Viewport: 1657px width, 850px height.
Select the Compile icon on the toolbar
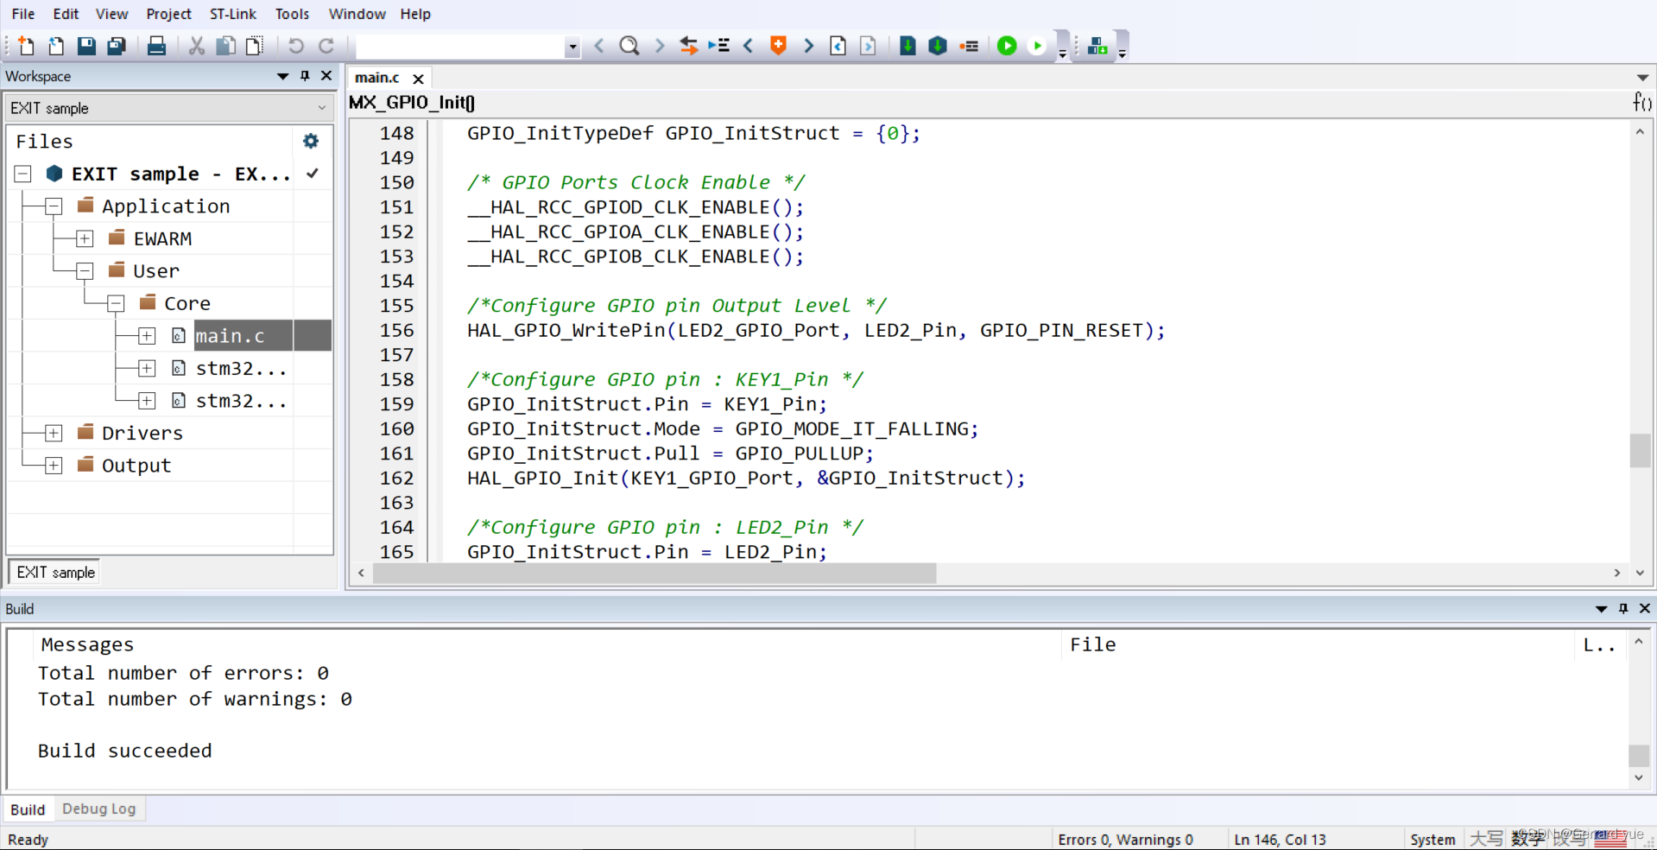click(908, 46)
